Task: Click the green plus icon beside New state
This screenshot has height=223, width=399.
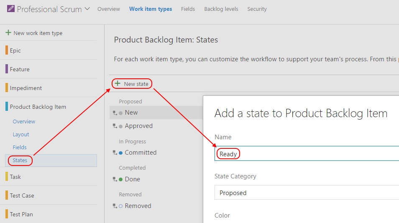Action: click(x=118, y=83)
